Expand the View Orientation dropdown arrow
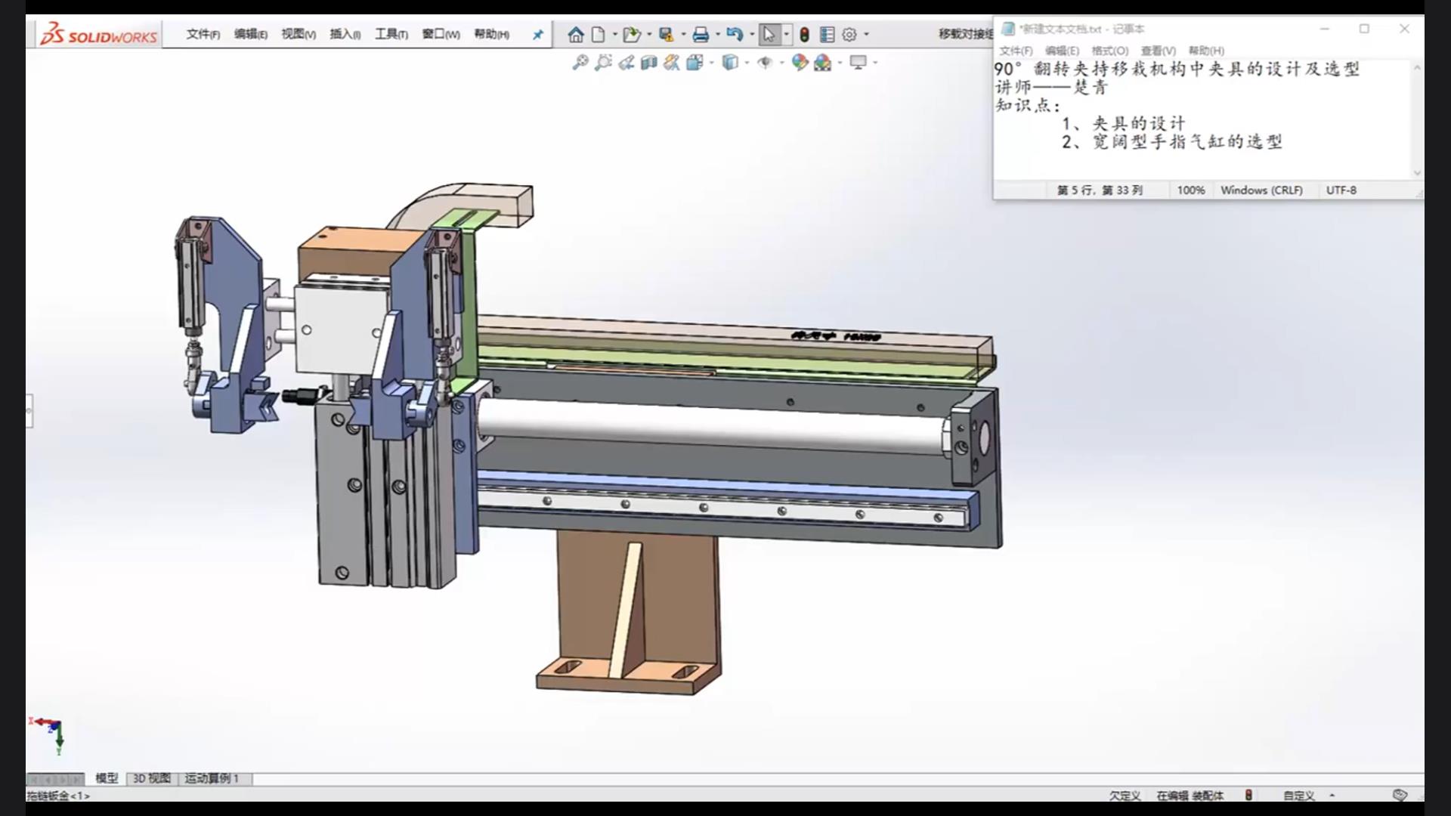Viewport: 1451px width, 816px height. click(711, 63)
